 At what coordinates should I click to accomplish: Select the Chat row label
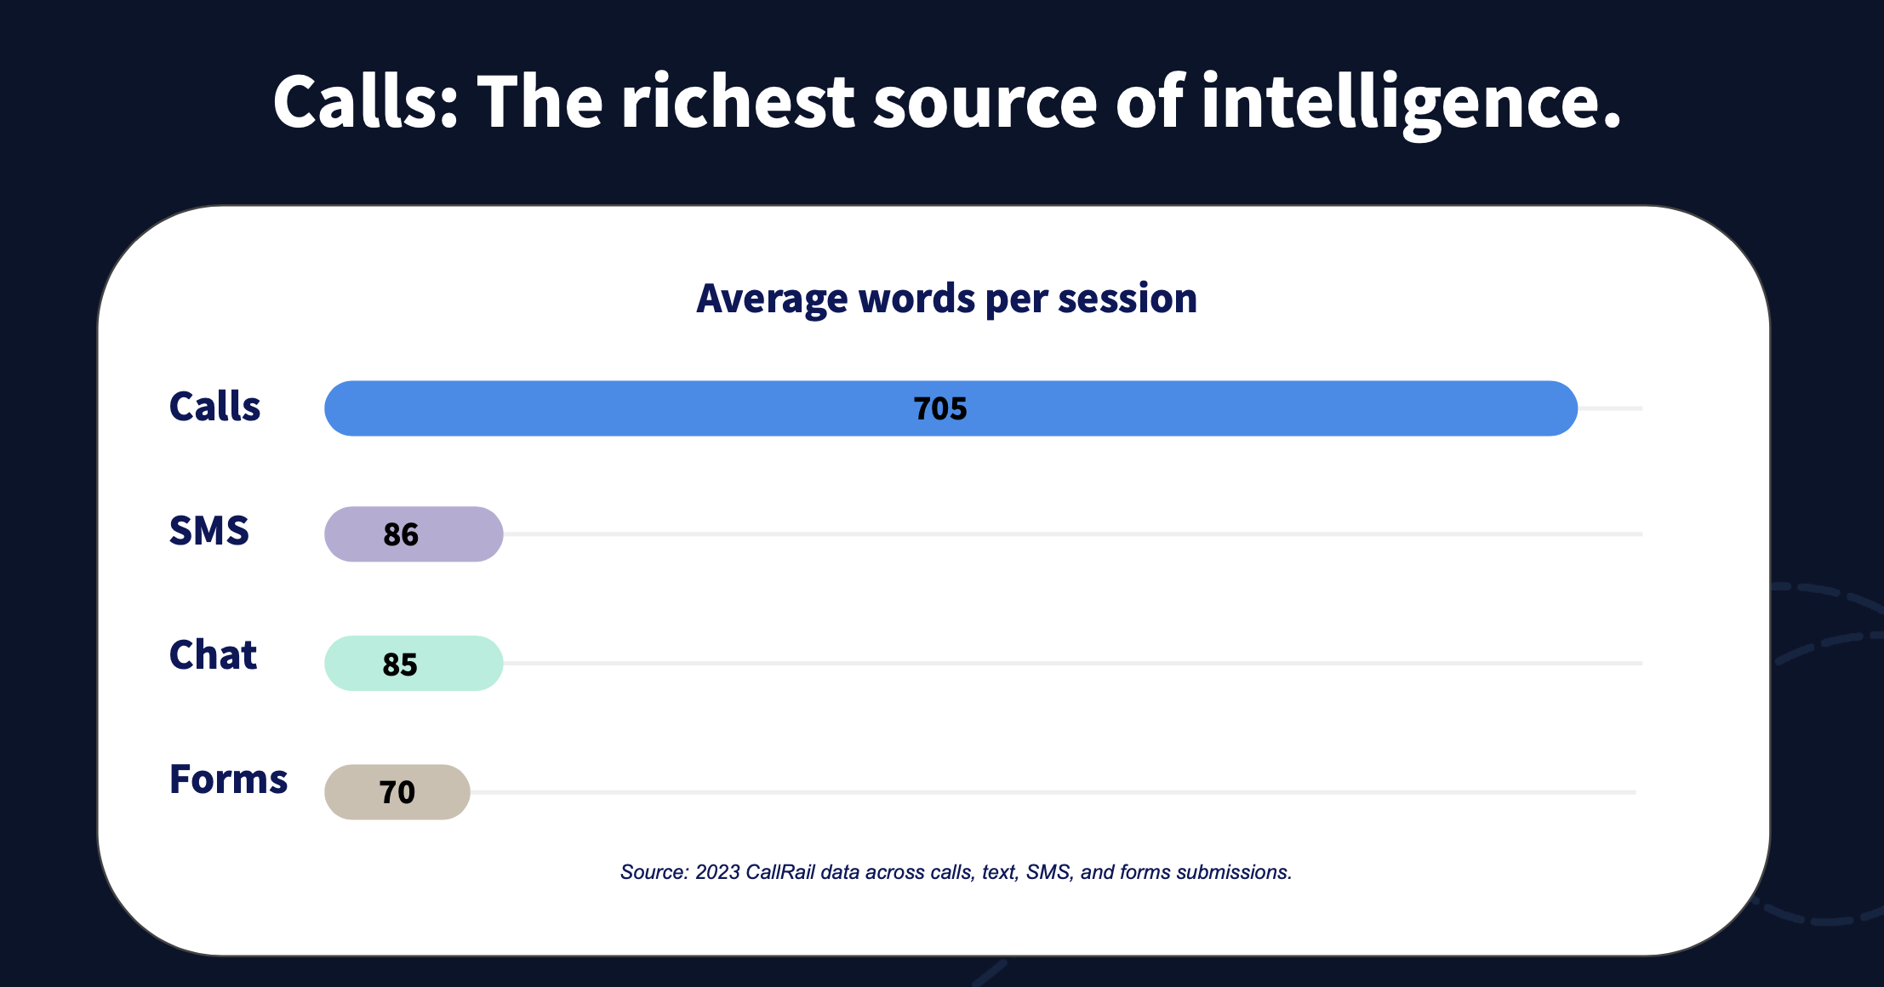click(x=213, y=655)
